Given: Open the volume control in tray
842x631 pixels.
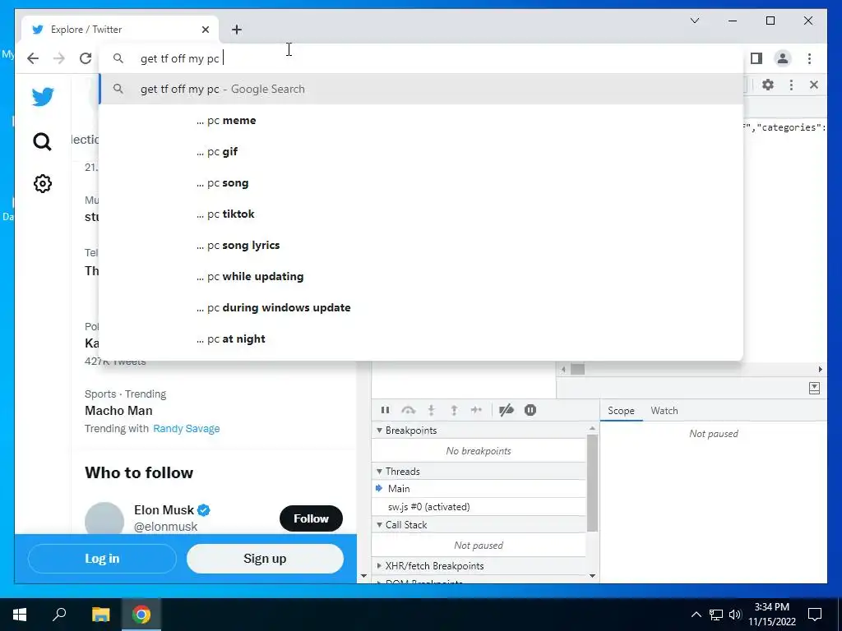Looking at the screenshot, I should 735,615.
